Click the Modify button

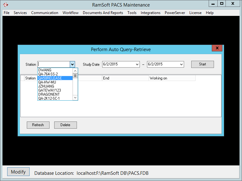(x=18, y=172)
